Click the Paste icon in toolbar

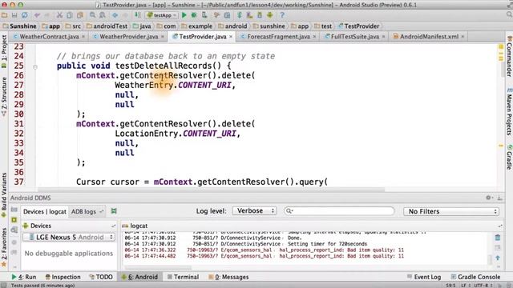click(80, 15)
